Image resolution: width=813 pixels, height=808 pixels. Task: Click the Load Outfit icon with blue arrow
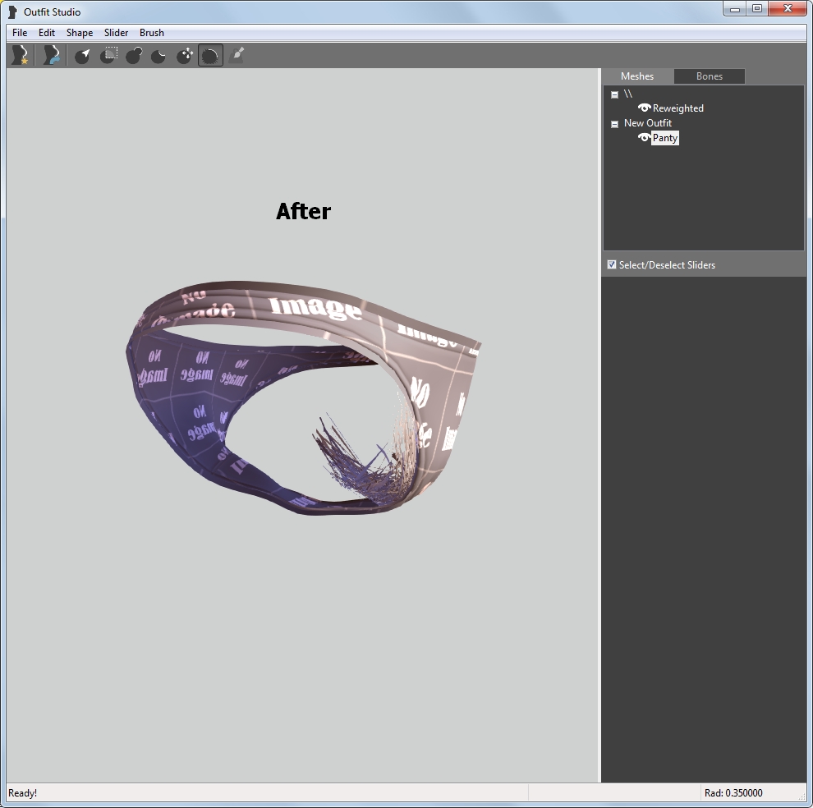[51, 55]
